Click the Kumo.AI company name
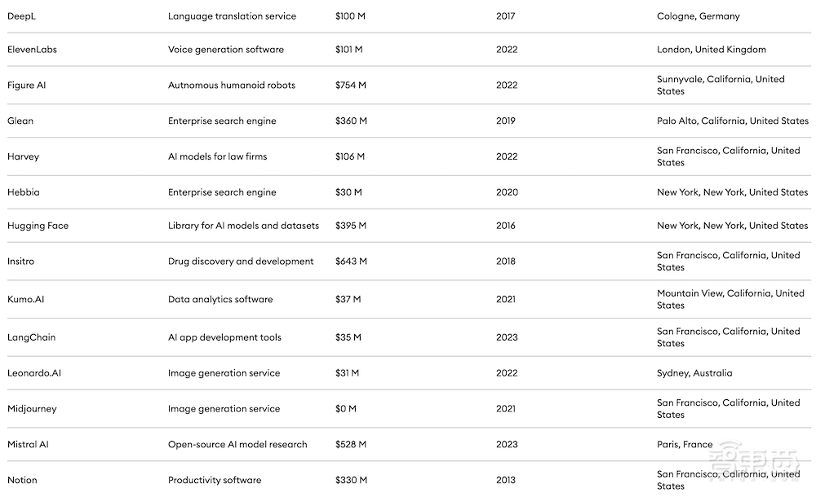The width and height of the screenshot is (816, 497). point(26,299)
